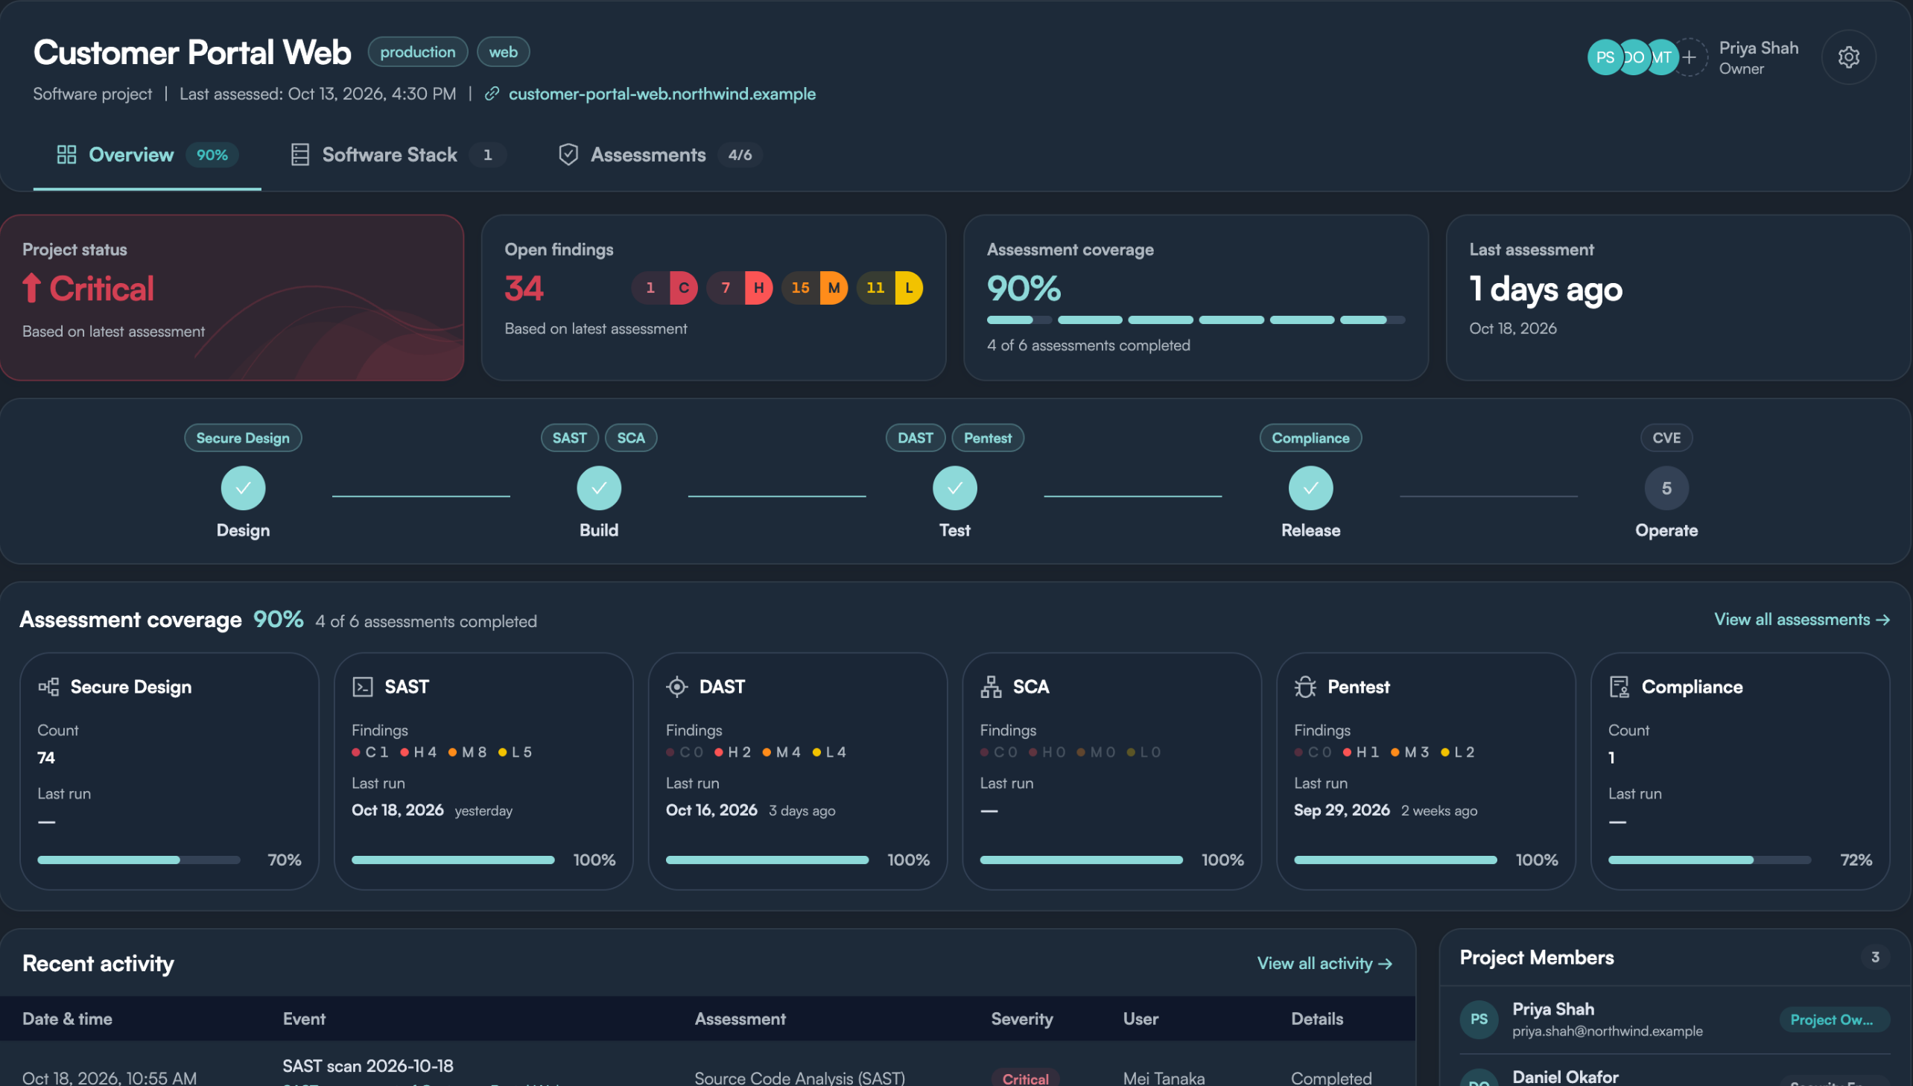The width and height of the screenshot is (1913, 1086).
Task: Click the Secure Design card icon
Action: [48, 687]
